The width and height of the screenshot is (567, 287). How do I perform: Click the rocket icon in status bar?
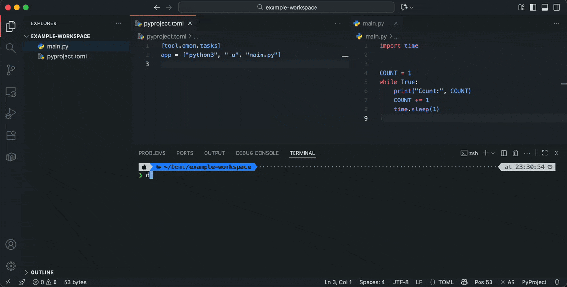pos(22,282)
